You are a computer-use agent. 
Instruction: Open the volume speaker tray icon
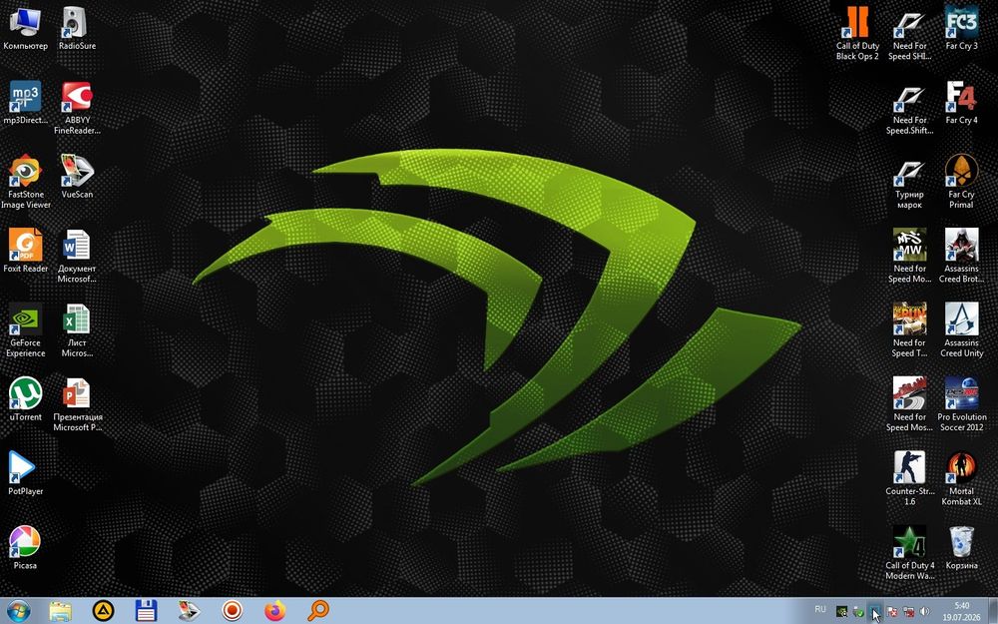(925, 612)
